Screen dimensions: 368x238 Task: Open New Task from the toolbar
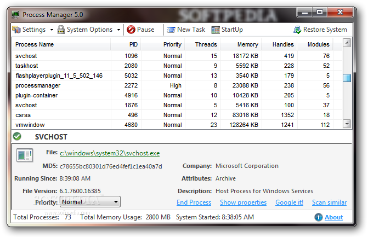[191, 30]
